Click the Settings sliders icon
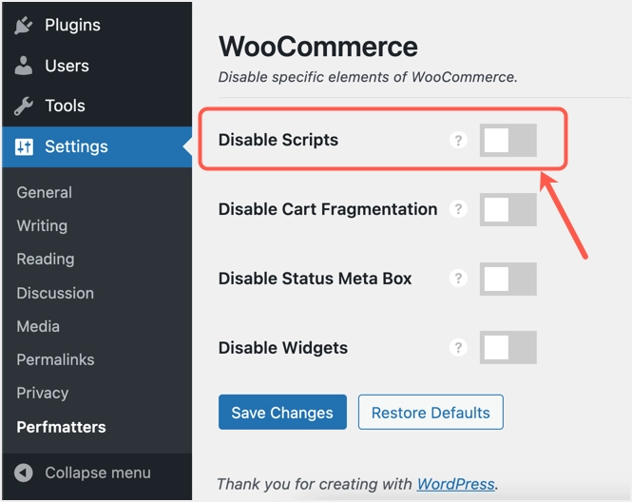The width and height of the screenshot is (632, 502). (24, 146)
